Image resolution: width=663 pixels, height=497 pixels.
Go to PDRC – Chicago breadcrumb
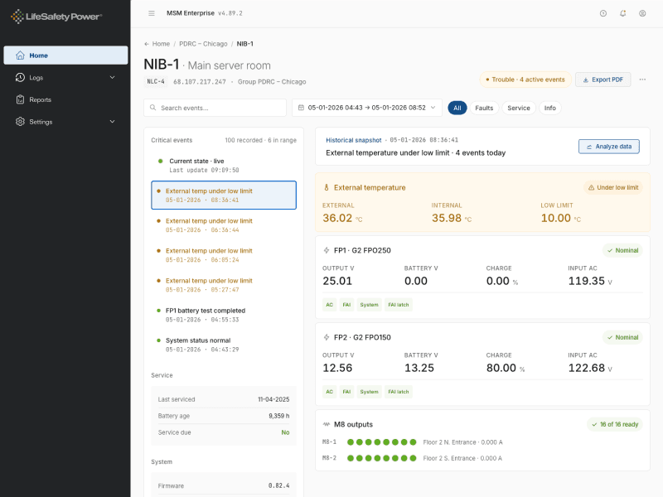pos(203,44)
